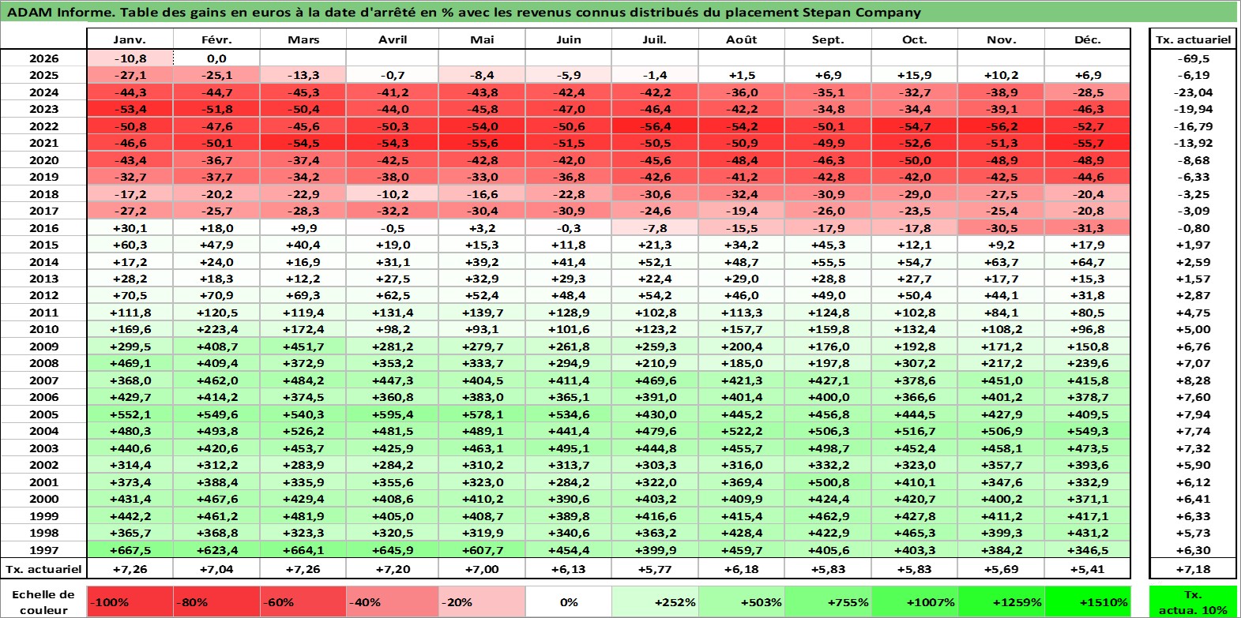This screenshot has height=618, width=1241.
Task: Select the 2012 Févr. cell '+70,9'
Action: pyautogui.click(x=216, y=295)
